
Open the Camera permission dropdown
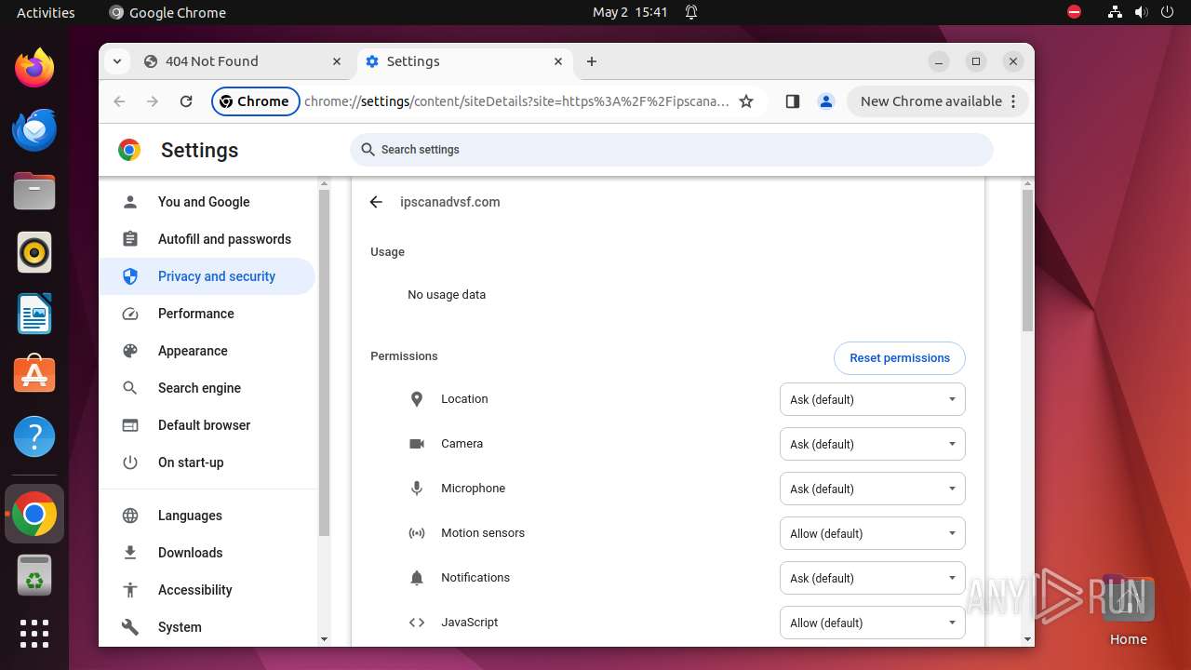tap(872, 444)
